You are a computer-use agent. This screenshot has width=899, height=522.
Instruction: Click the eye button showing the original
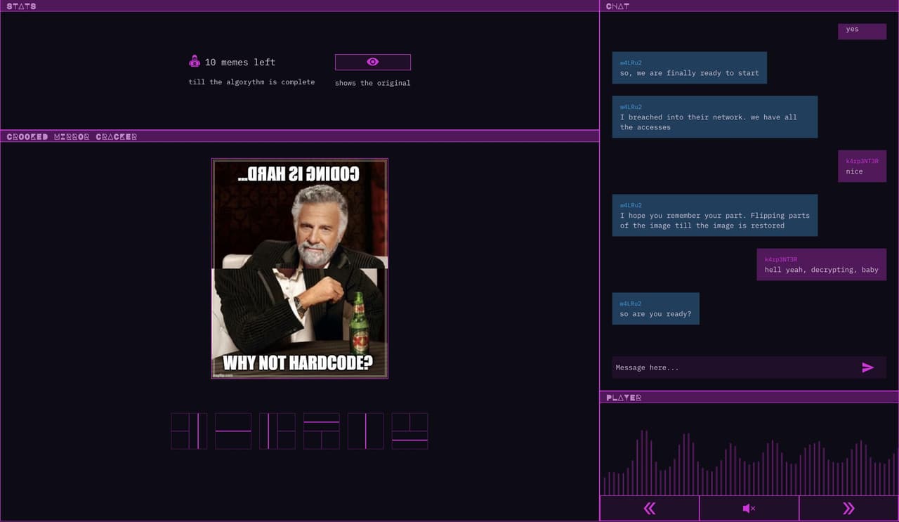pos(372,62)
